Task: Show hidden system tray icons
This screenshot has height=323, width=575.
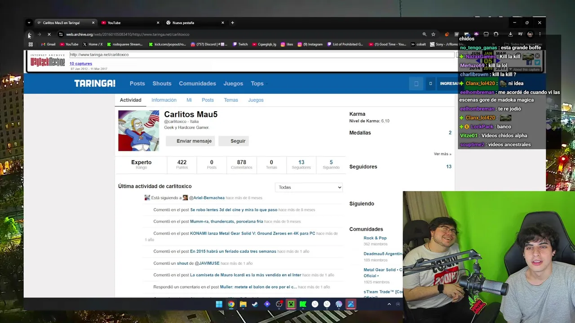Action: click(389, 304)
